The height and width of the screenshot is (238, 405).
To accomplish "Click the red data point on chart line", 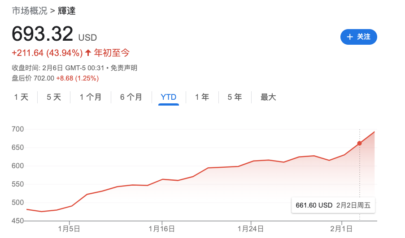I will click(359, 143).
